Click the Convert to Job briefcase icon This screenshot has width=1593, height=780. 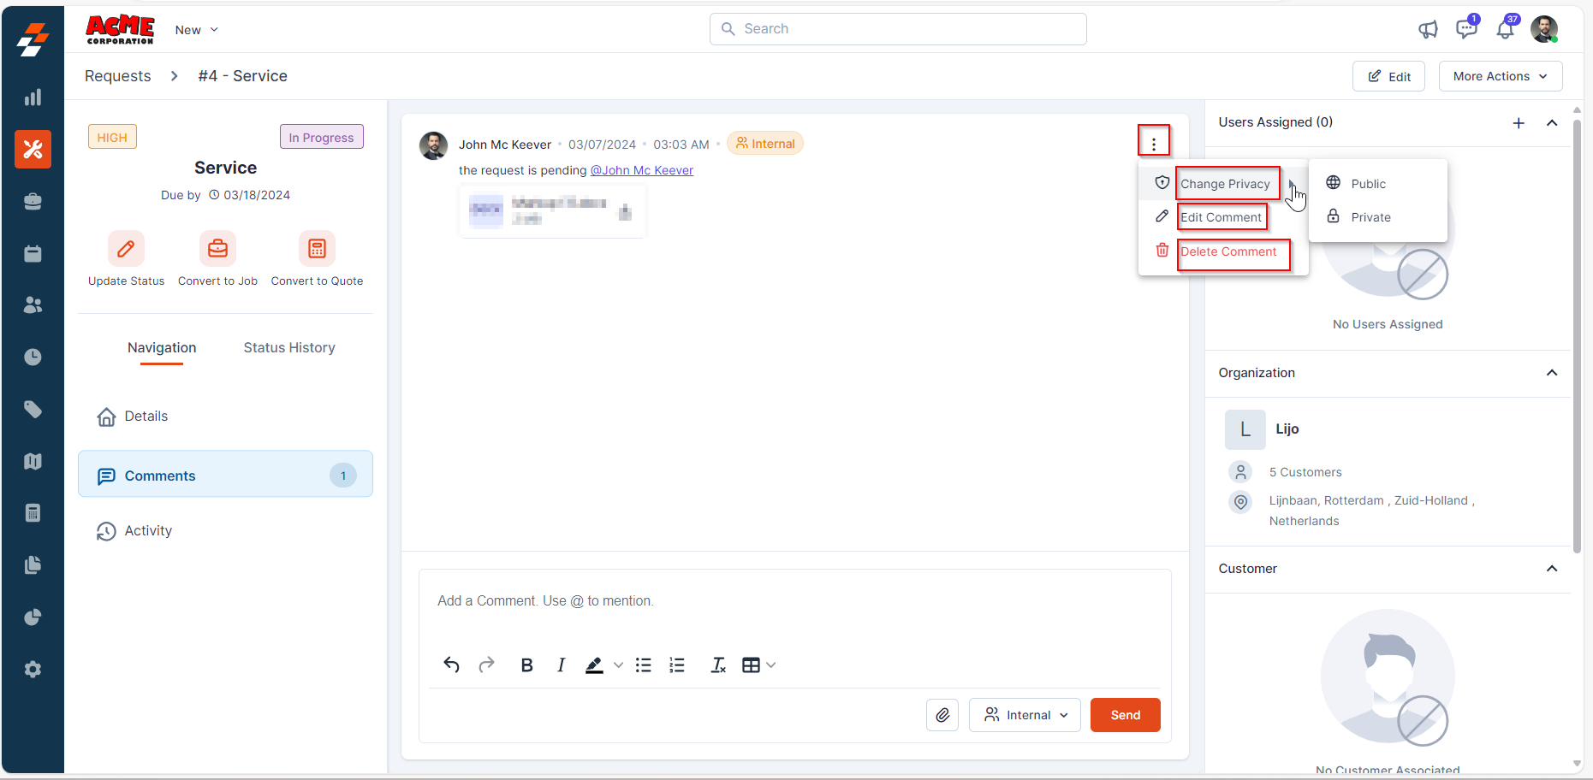point(217,249)
